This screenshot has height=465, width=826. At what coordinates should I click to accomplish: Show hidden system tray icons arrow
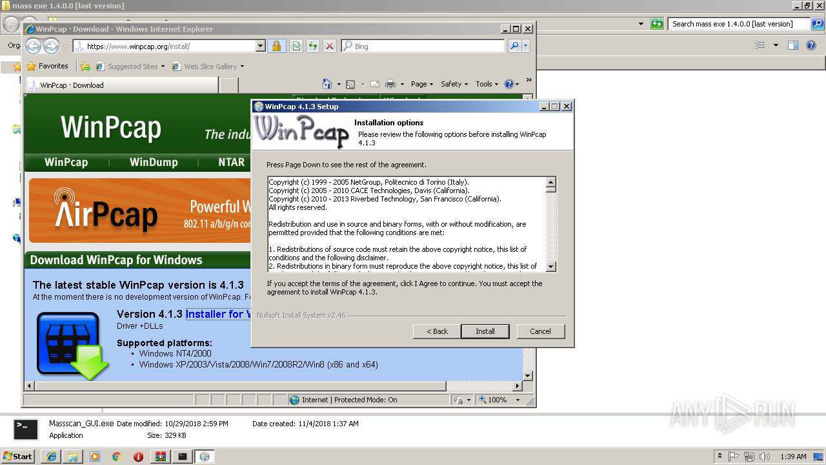(x=720, y=457)
